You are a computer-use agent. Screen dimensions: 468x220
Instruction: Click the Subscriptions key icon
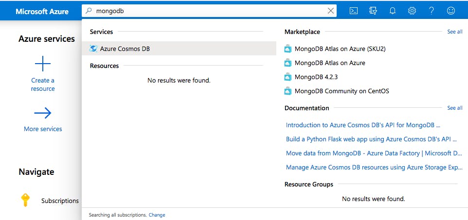coord(25,200)
